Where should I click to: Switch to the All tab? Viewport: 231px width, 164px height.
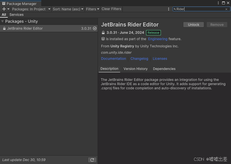pos(4,15)
